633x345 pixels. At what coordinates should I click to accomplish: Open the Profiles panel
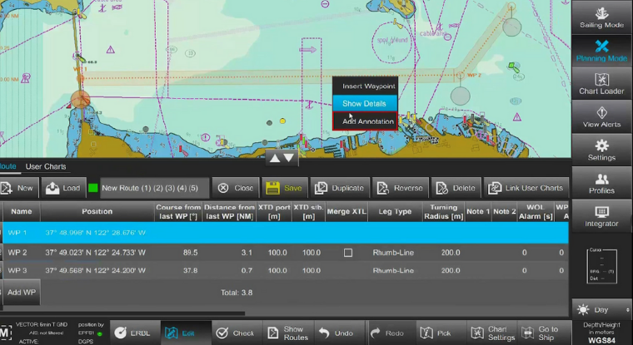point(601,183)
